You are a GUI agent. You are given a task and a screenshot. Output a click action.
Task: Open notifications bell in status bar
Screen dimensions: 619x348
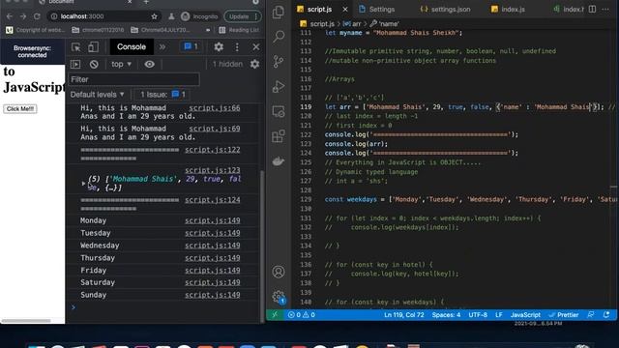pyautogui.click(x=606, y=314)
